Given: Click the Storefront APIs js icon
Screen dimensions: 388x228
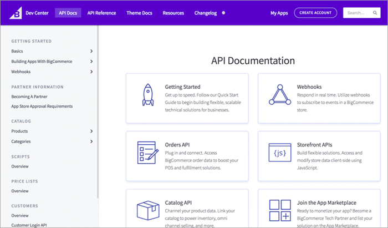Looking at the screenshot, I should (x=280, y=153).
